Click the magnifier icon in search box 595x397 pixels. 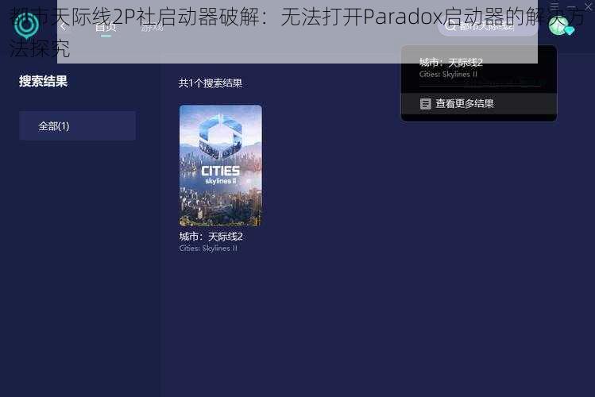click(x=450, y=26)
